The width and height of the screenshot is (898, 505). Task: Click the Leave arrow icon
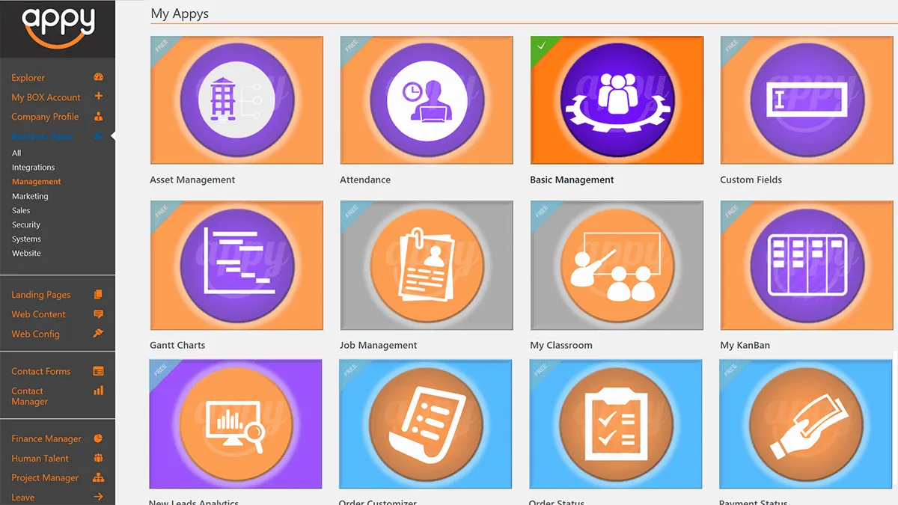coord(98,497)
